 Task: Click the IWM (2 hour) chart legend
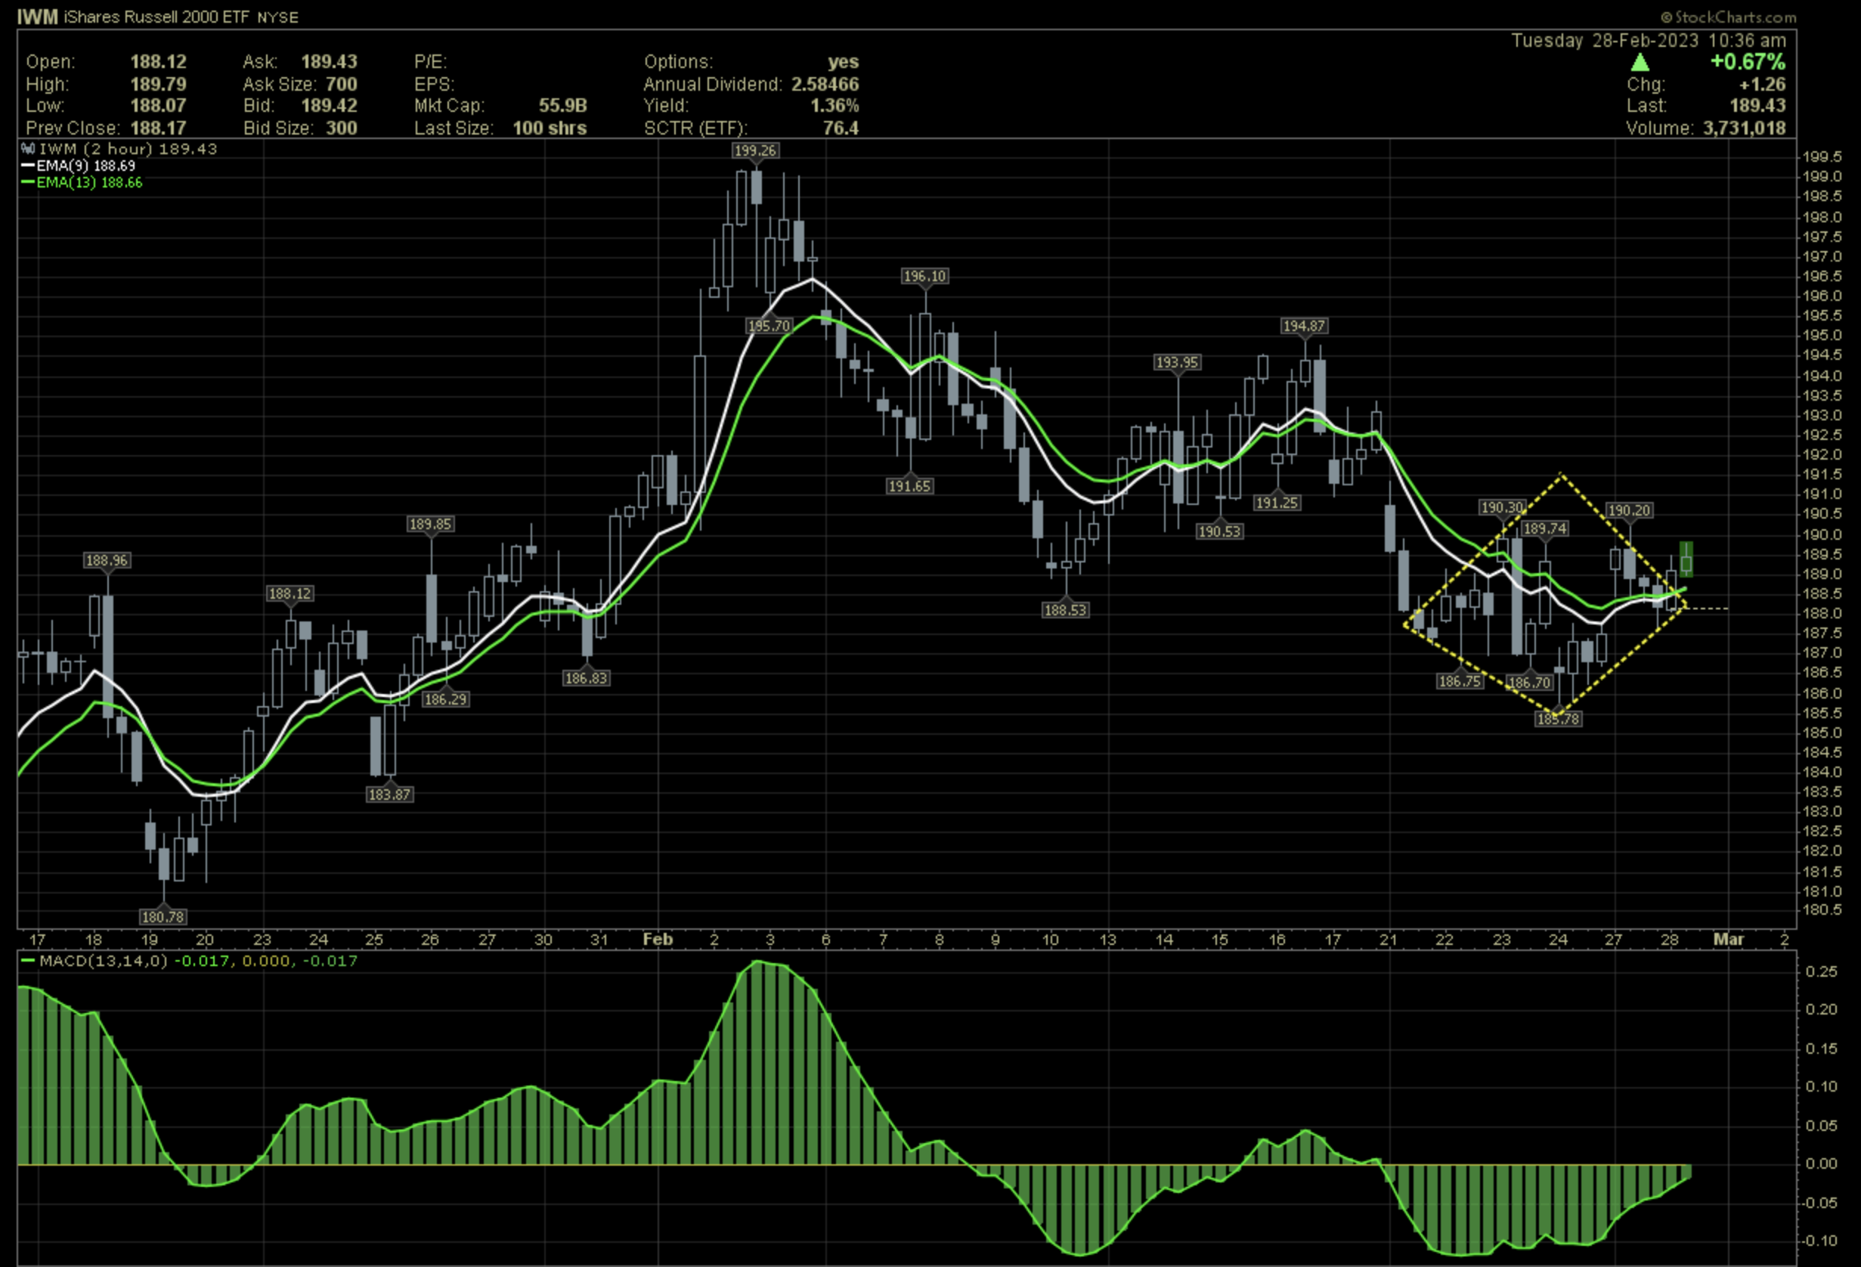(x=129, y=149)
